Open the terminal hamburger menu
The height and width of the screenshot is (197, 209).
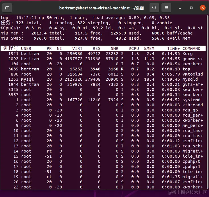pos(166,8)
